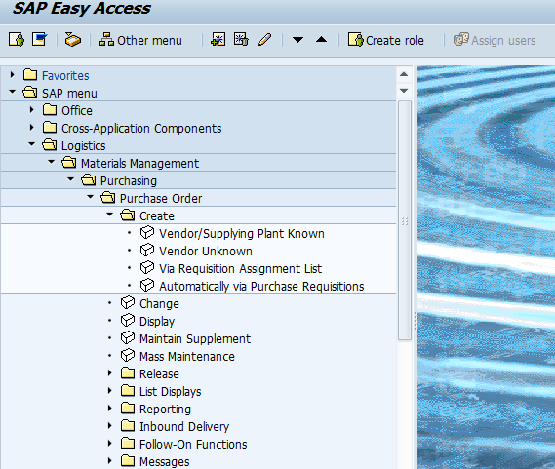Collapse the Create folder arrow
This screenshot has height=469, width=555.
pyautogui.click(x=109, y=215)
